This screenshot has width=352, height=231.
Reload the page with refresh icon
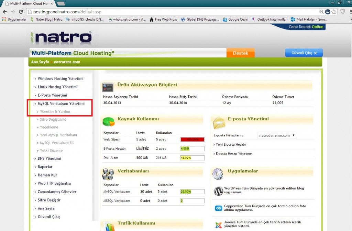21,12
